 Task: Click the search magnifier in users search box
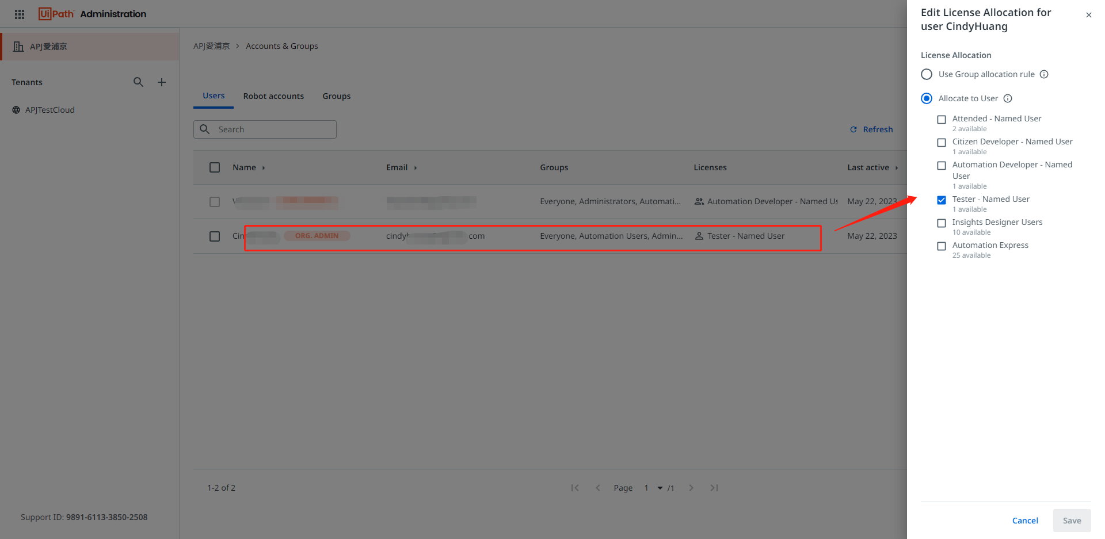pyautogui.click(x=204, y=129)
